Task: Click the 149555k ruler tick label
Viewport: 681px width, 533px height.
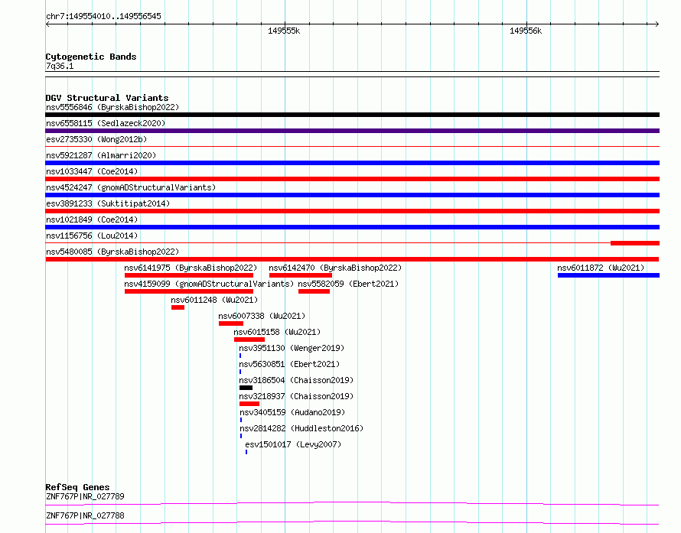Action: [x=284, y=31]
